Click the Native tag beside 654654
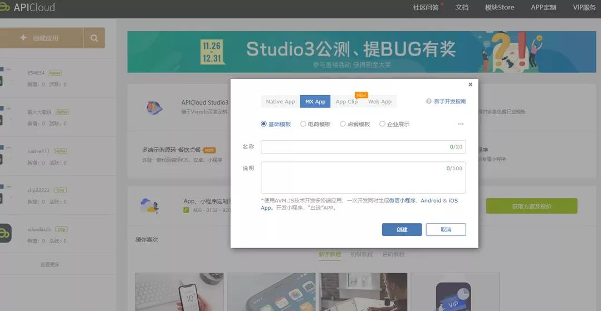Viewport: 601px width, 311px height. coord(55,73)
